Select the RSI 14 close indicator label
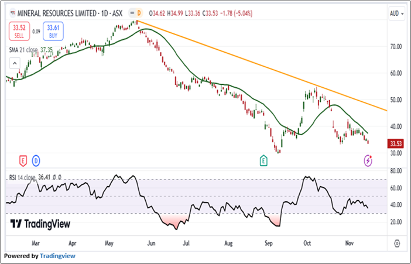The height and width of the screenshot is (264, 411). pos(22,177)
